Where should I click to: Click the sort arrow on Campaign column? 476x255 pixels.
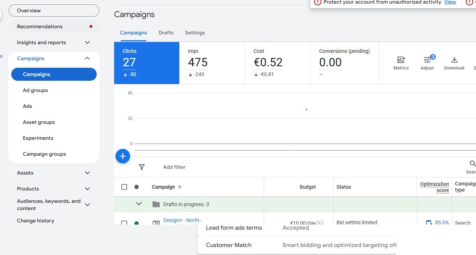pyautogui.click(x=180, y=187)
